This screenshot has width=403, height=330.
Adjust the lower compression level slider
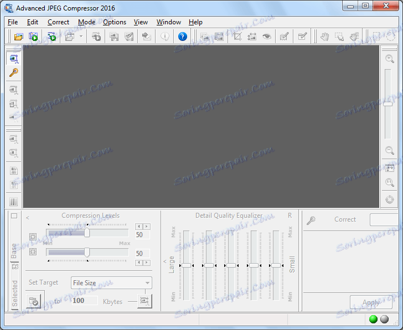(87, 252)
